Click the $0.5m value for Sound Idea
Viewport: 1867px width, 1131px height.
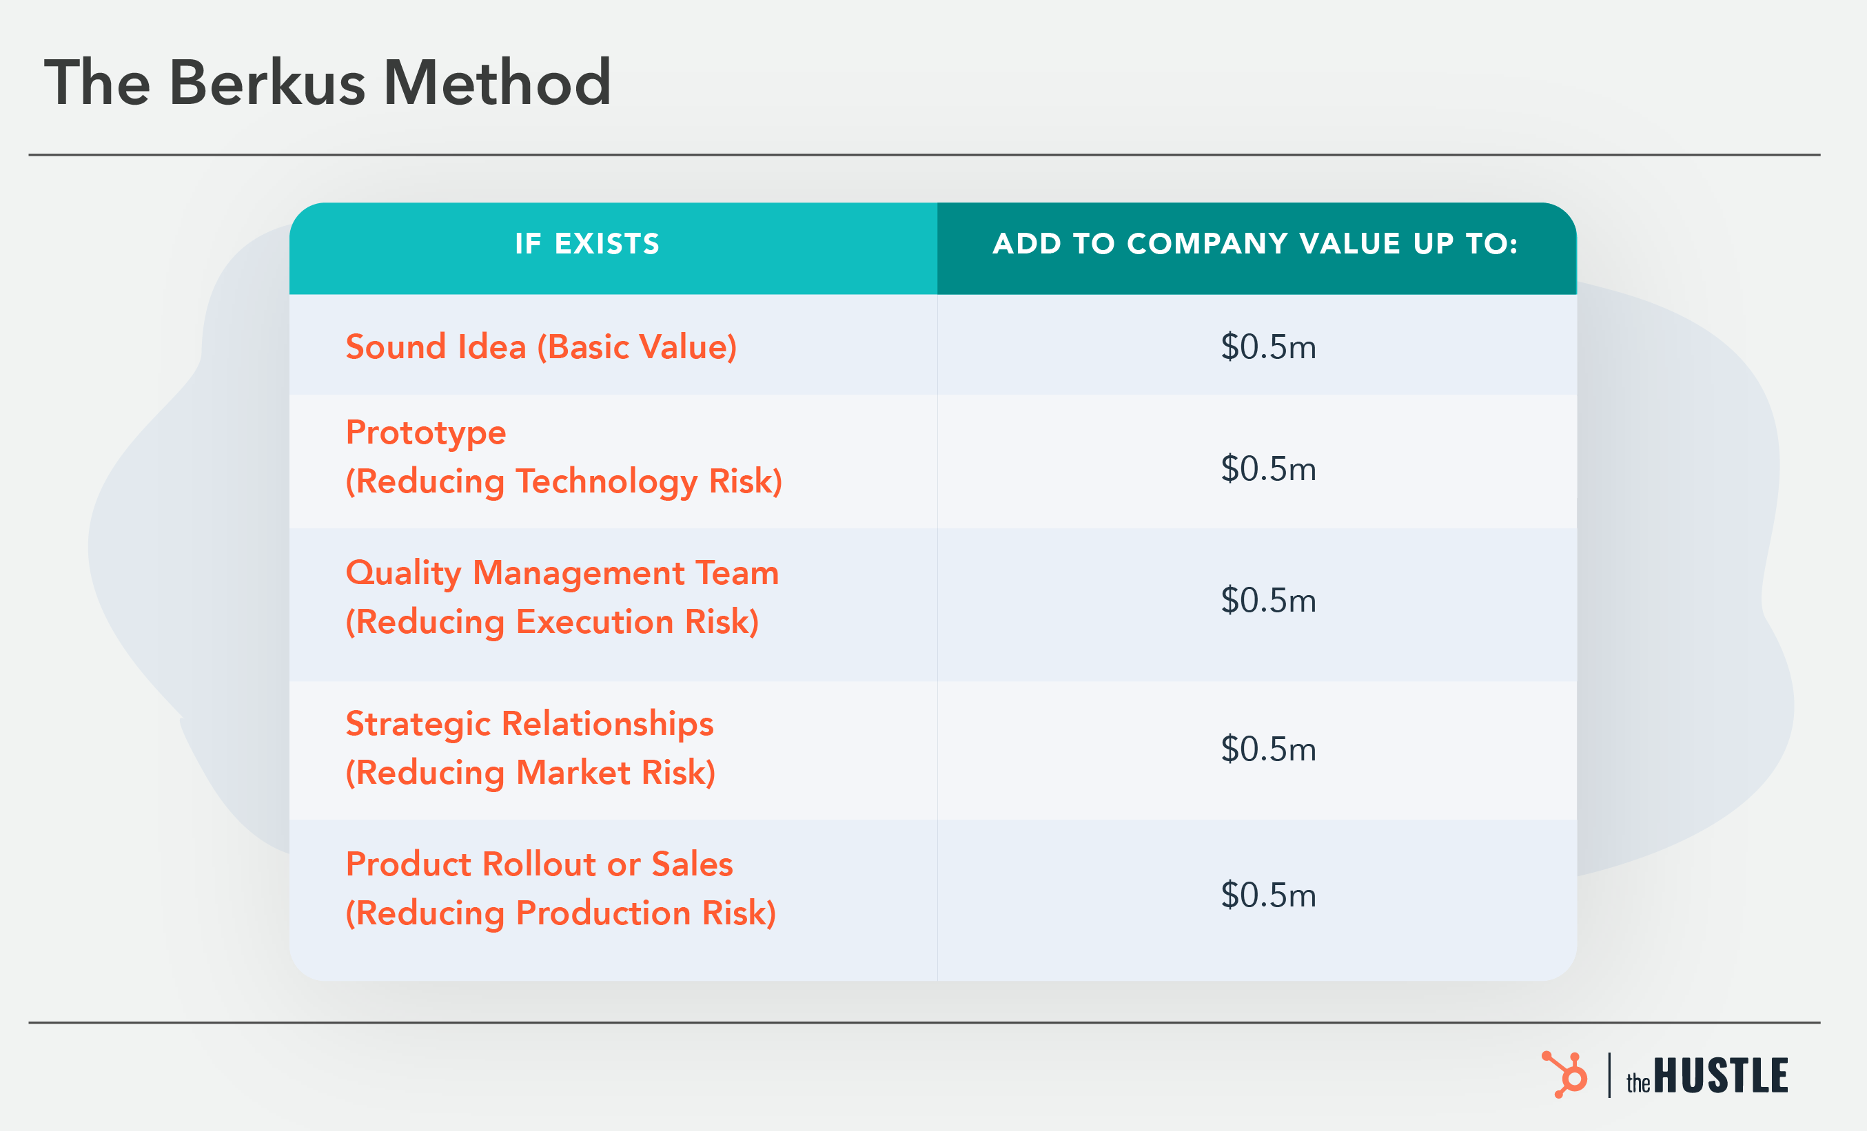[1267, 347]
